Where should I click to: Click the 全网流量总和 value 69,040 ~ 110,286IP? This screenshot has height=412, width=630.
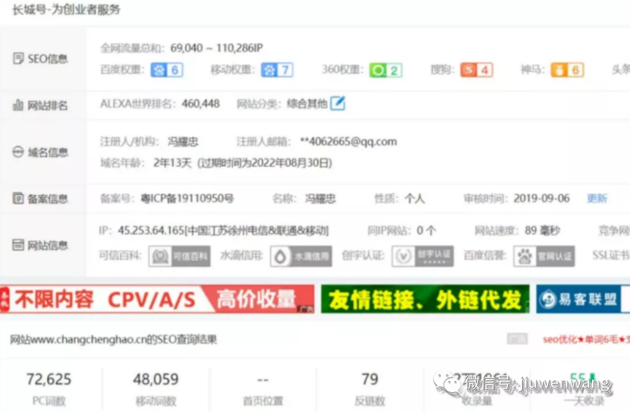(216, 48)
